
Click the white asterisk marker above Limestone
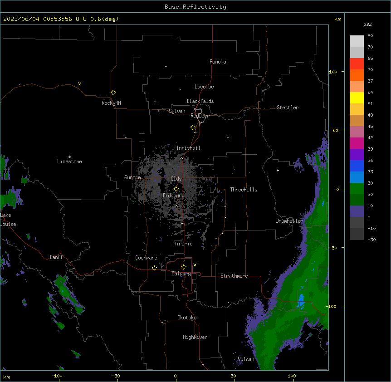tap(69, 157)
